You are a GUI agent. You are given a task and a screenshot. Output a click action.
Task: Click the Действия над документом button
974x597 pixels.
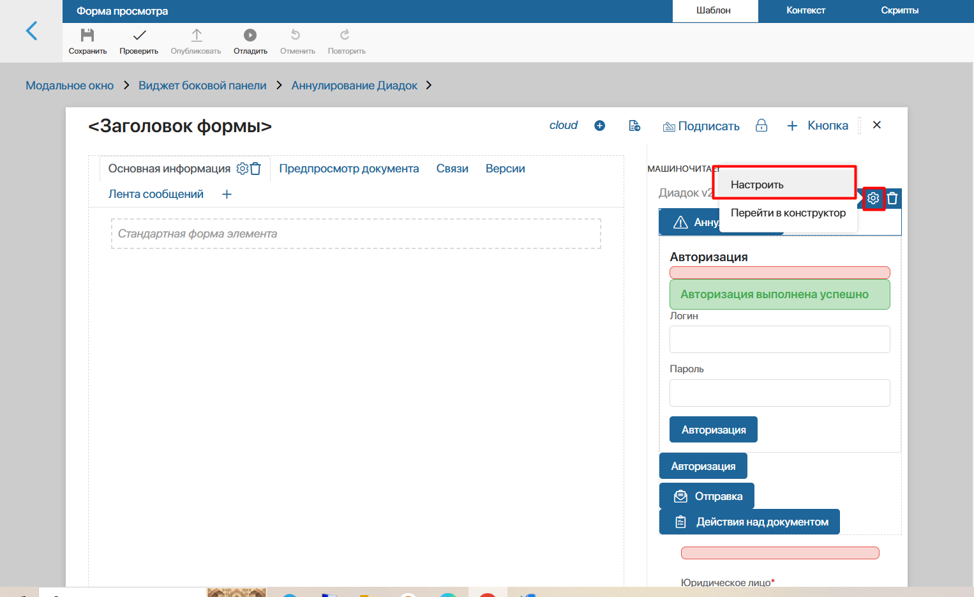pyautogui.click(x=749, y=522)
